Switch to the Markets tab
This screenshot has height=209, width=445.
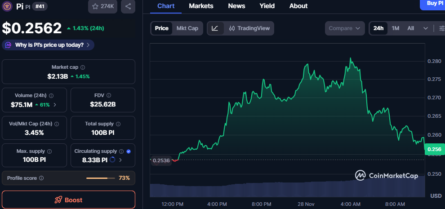[201, 6]
